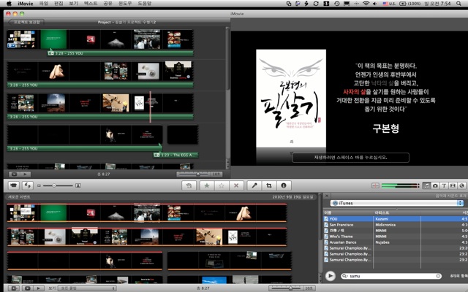
Task: Click the add selection to project button
Action: [x=189, y=185]
